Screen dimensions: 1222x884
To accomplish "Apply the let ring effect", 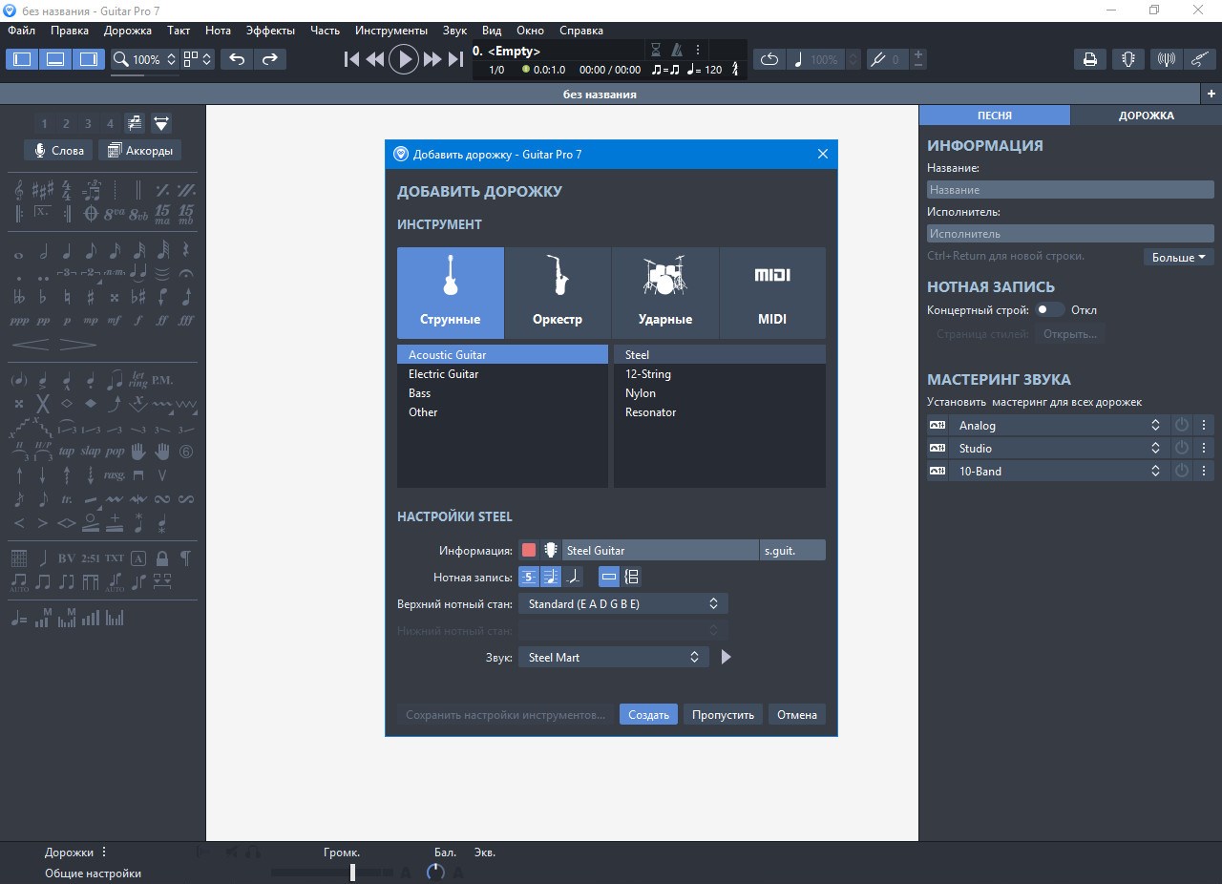I will tap(138, 381).
